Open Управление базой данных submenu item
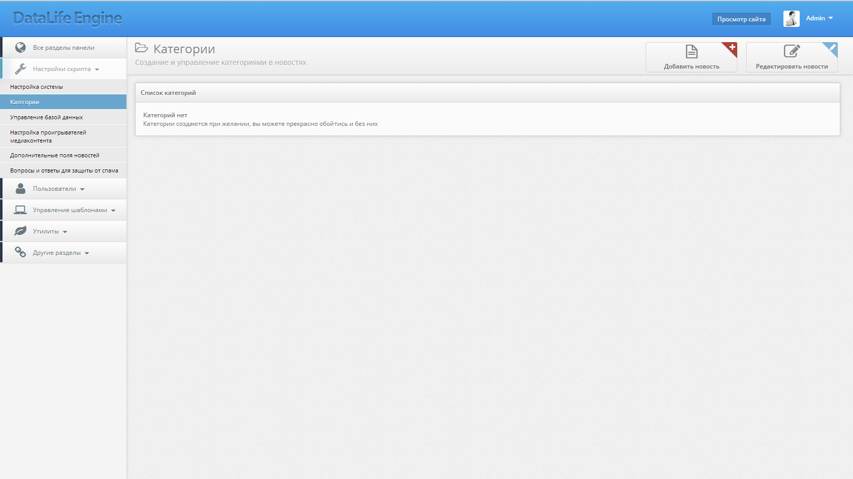Screen dimensions: 853x479 click(63, 117)
